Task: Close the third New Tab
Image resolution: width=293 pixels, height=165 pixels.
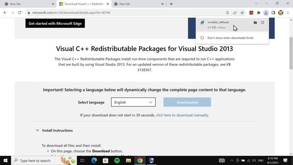Action: (163, 4)
